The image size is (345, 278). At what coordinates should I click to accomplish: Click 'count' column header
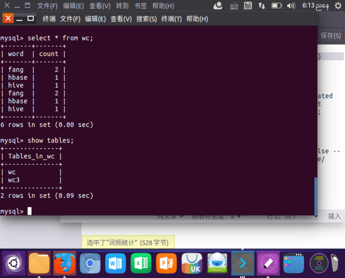pos(49,54)
